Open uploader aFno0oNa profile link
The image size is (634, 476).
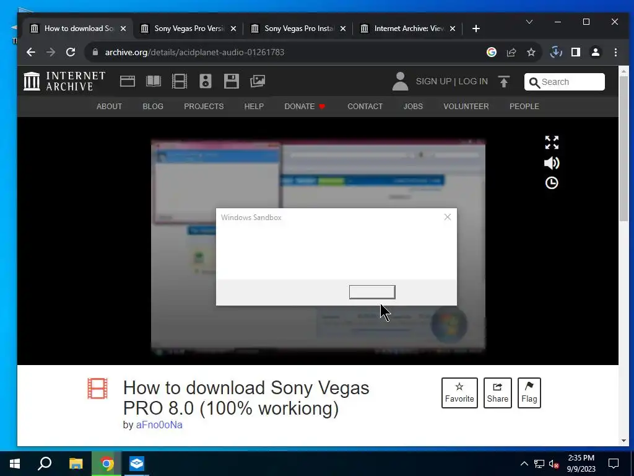[159, 425]
